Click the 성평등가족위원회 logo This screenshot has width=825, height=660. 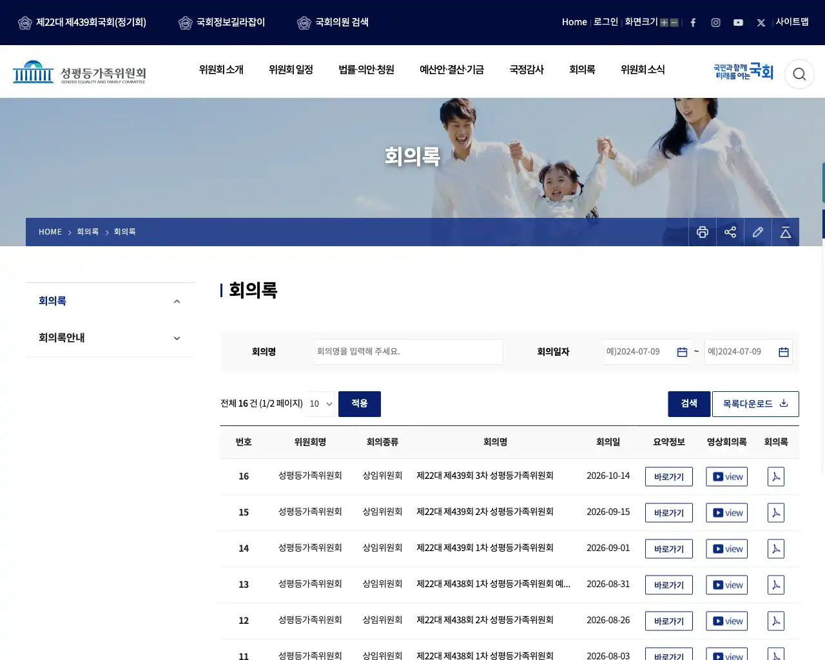[80, 73]
